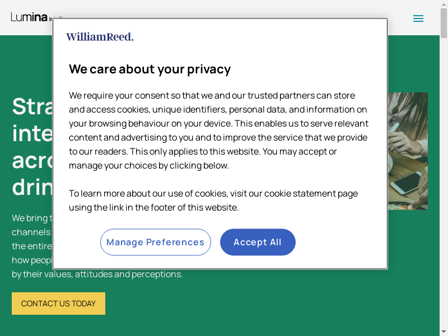Viewport: 448px width, 336px height.
Task: Click the page scrollbar thumb
Action: pyautogui.click(x=444, y=21)
